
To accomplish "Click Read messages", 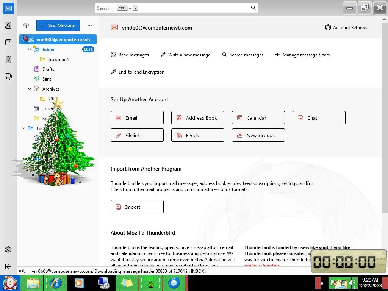I will [130, 55].
